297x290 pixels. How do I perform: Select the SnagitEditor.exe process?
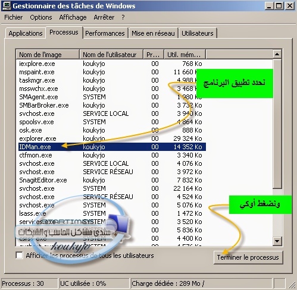(x=43, y=180)
